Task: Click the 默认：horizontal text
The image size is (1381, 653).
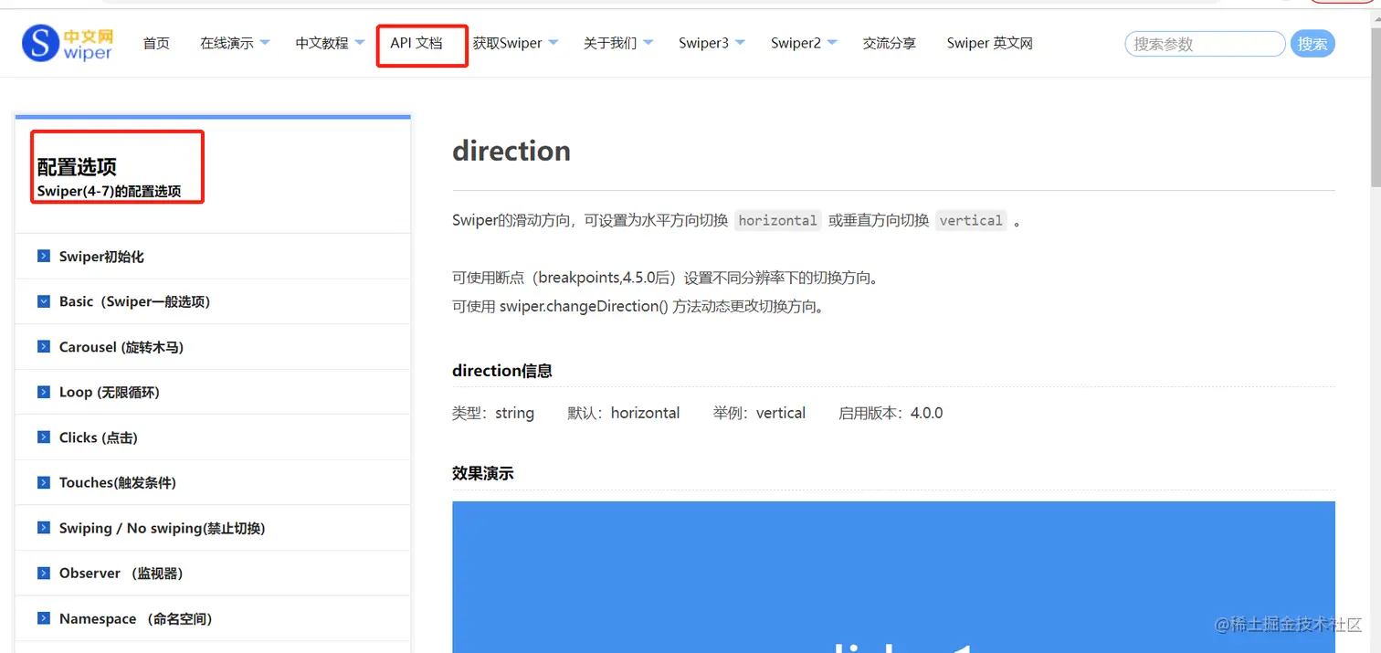Action: tap(624, 413)
